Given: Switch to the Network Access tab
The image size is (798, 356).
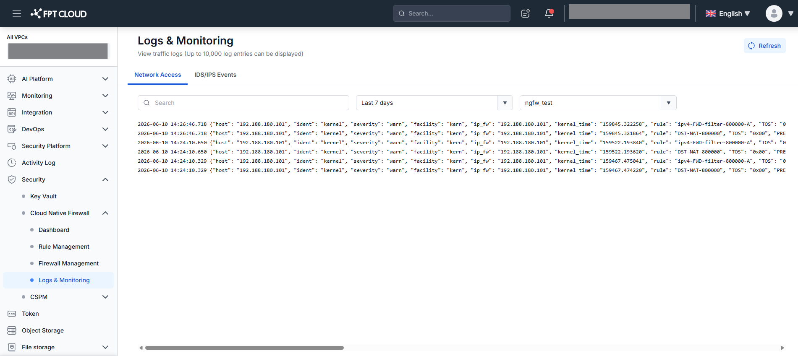Looking at the screenshot, I should 157,75.
